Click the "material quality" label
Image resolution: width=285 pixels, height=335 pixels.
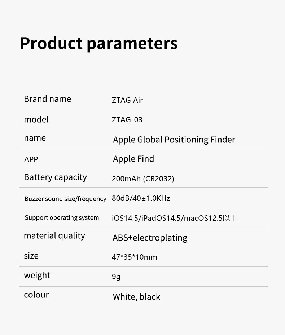coord(54,236)
